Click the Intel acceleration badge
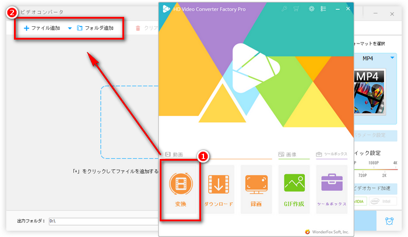Screen dimensions: 408x237 coord(383,201)
